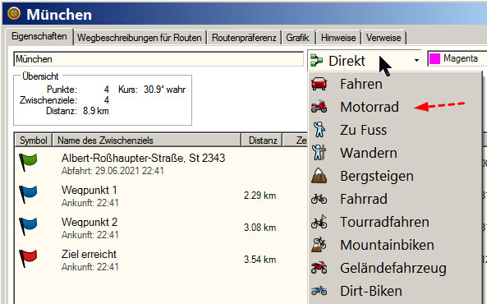Click the München route name field

[159, 59]
